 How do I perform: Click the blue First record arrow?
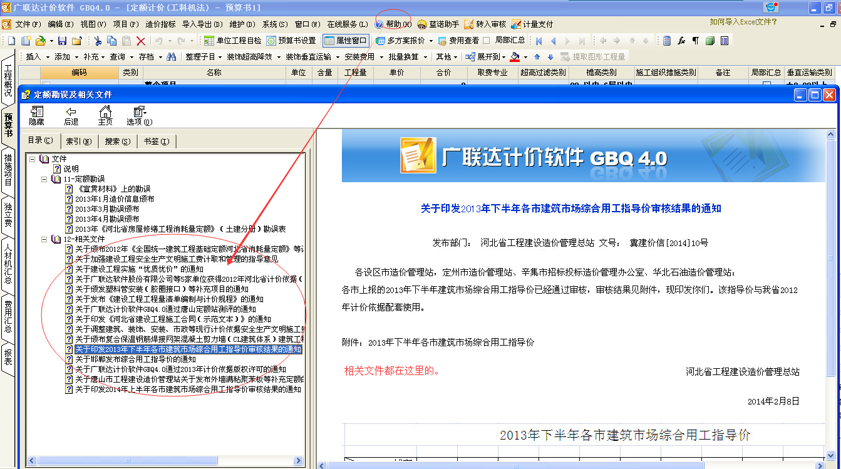click(x=539, y=41)
